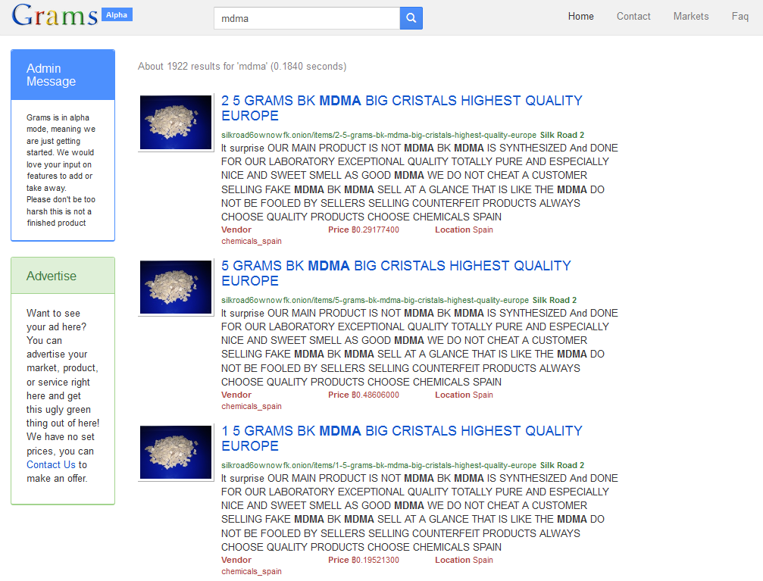Click the blue Alpha badge

pyautogui.click(x=117, y=14)
